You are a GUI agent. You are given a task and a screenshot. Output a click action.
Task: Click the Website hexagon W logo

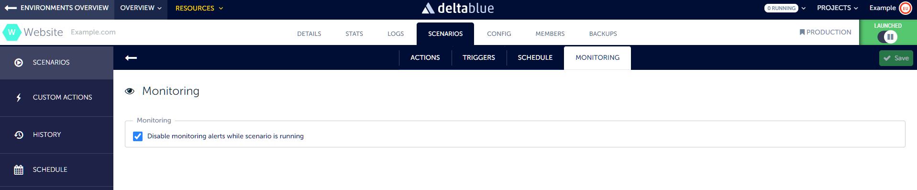click(x=11, y=33)
